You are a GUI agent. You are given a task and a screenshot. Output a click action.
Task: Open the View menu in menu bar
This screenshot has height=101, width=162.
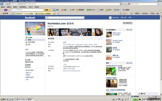click(15, 7)
